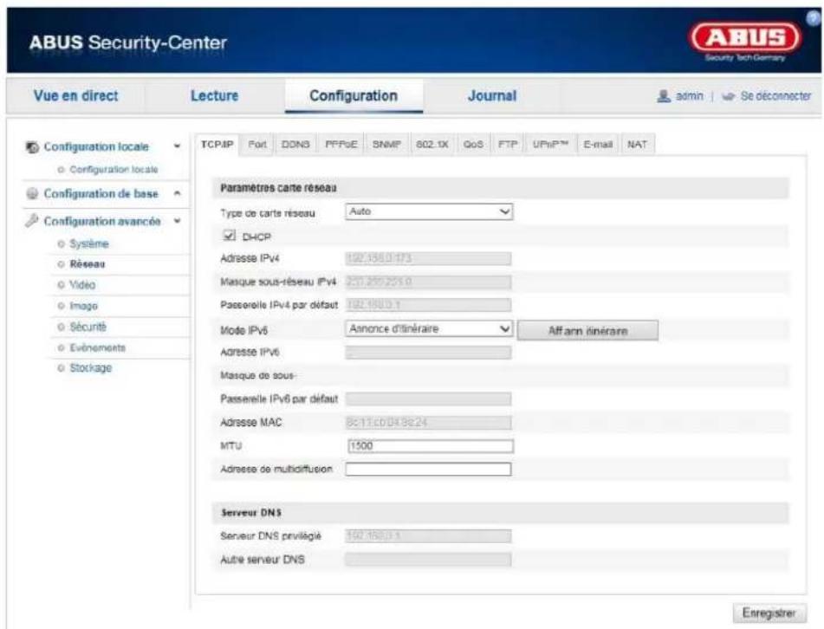The image size is (824, 629).
Task: Open Sécurité in the sidebar
Action: [x=88, y=327]
